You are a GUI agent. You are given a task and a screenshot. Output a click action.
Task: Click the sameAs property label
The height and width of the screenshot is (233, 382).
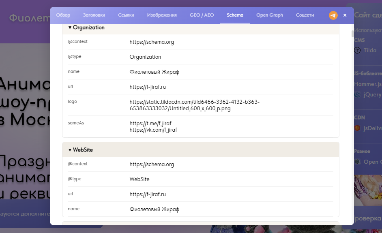click(x=76, y=123)
